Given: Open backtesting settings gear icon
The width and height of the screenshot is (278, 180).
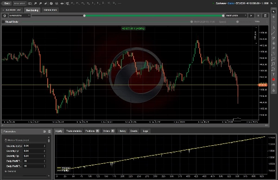Looking at the screenshot, I should (5, 16).
